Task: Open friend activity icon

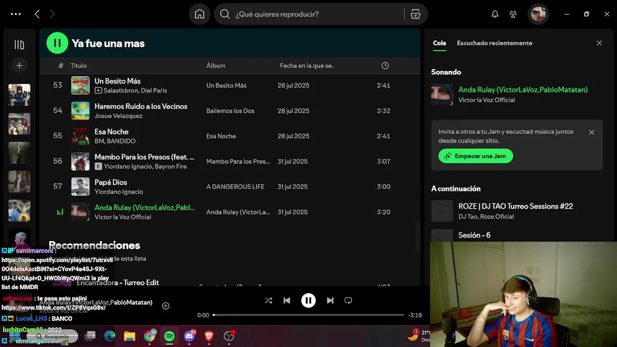Action: pos(513,14)
